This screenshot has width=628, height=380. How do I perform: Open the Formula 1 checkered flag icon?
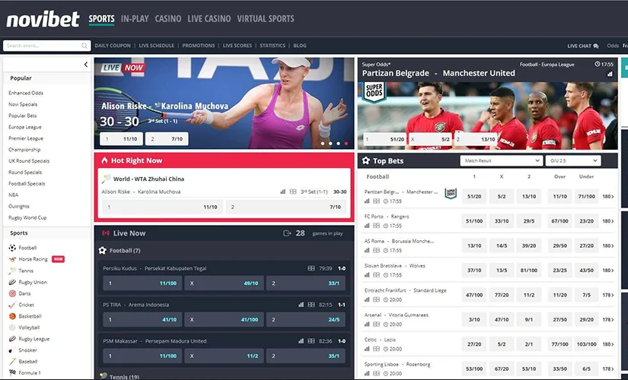pos(12,372)
